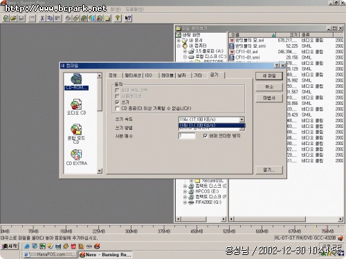Switch to the 멀티세션 tab
This screenshot has width=346, height=259.
point(133,75)
